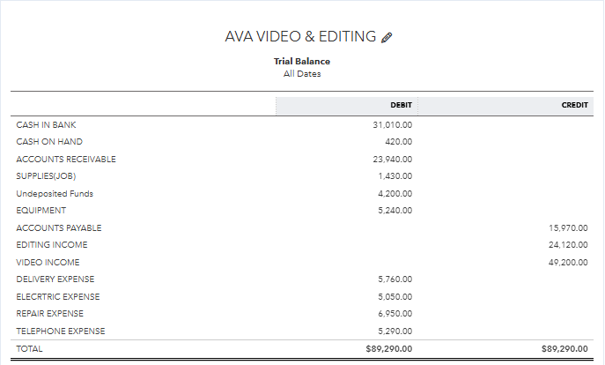Click the Undeposited Funds account
Image resolution: width=605 pixels, height=365 pixels.
coord(55,193)
